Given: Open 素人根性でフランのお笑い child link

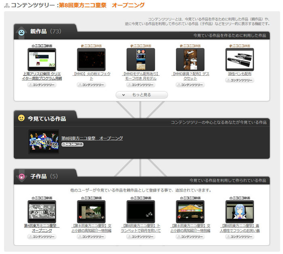Looking at the screenshot, I should pos(240,228).
